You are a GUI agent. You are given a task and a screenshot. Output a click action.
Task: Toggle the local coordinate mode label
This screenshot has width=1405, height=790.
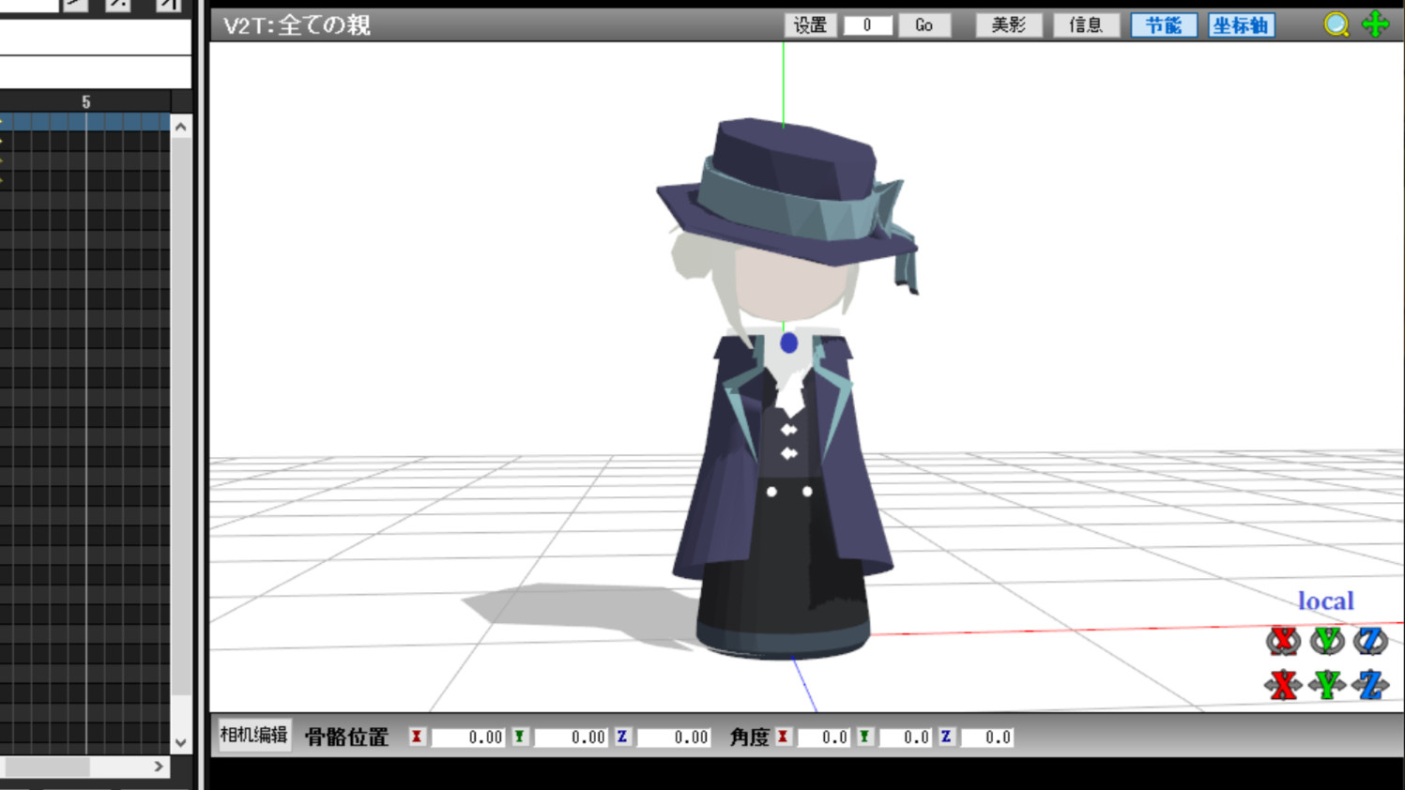click(1325, 600)
